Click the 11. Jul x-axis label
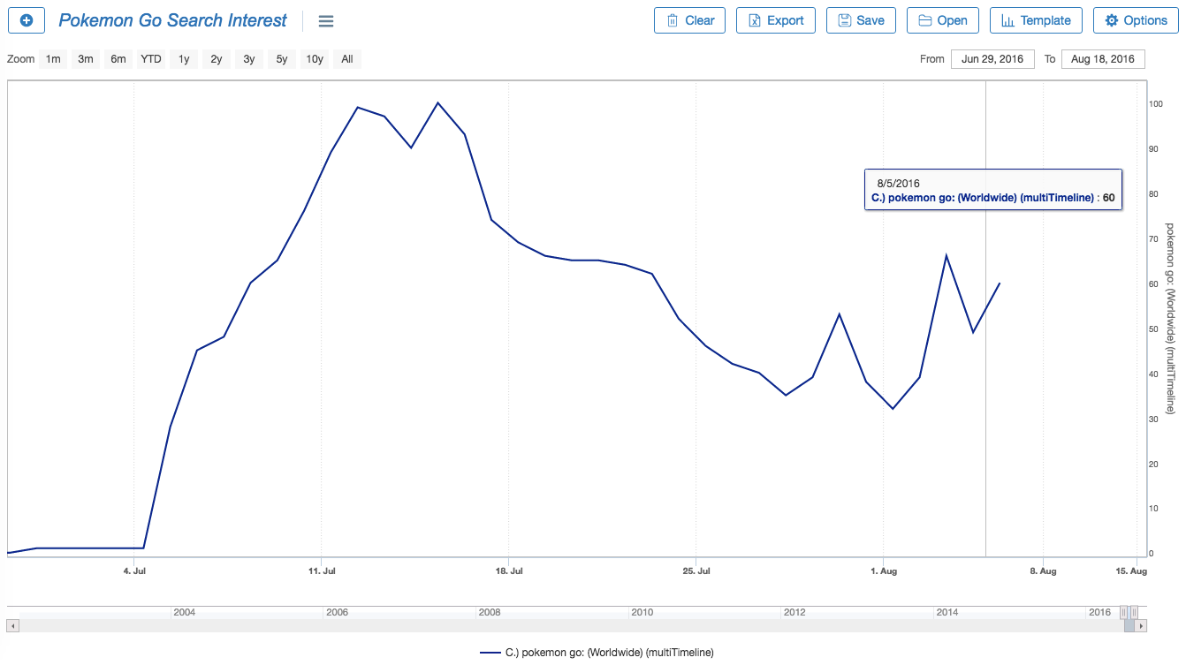Screen dimensions: 1186x665 pos(322,571)
